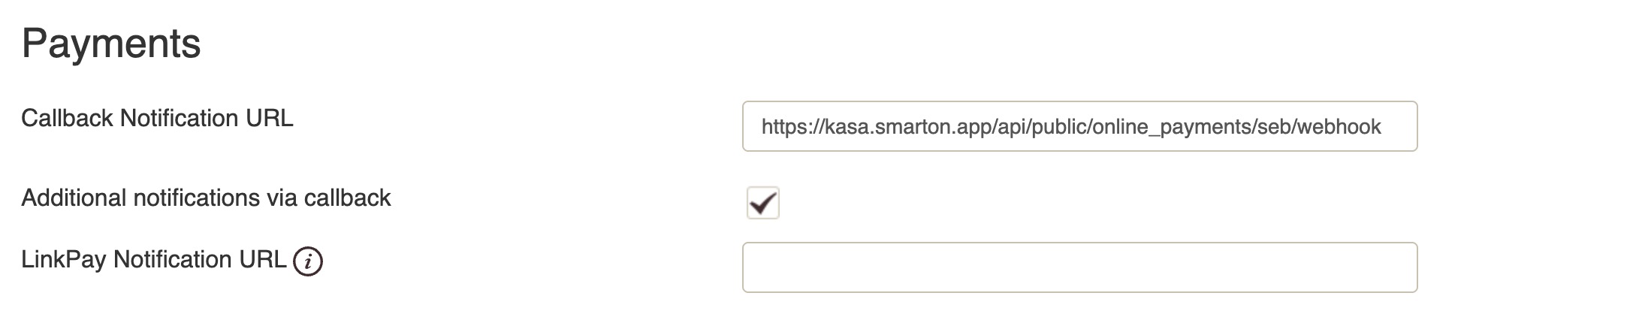Click the Callback Notification URL label

tap(157, 118)
